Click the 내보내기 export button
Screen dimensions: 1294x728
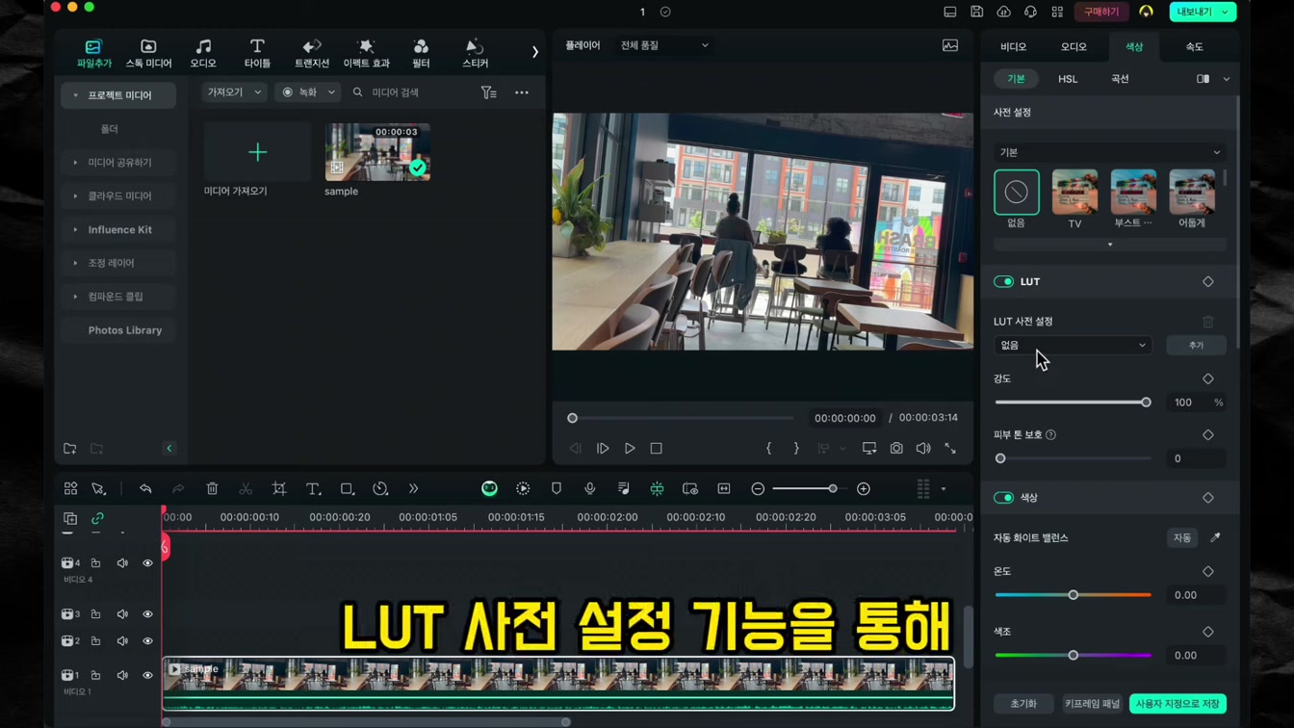click(x=1202, y=12)
